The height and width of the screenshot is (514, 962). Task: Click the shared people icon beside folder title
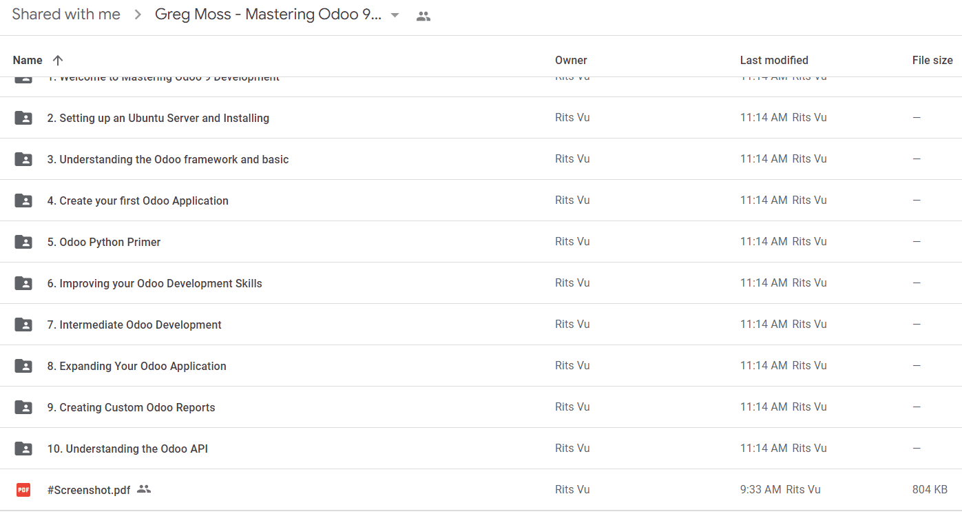tap(424, 16)
